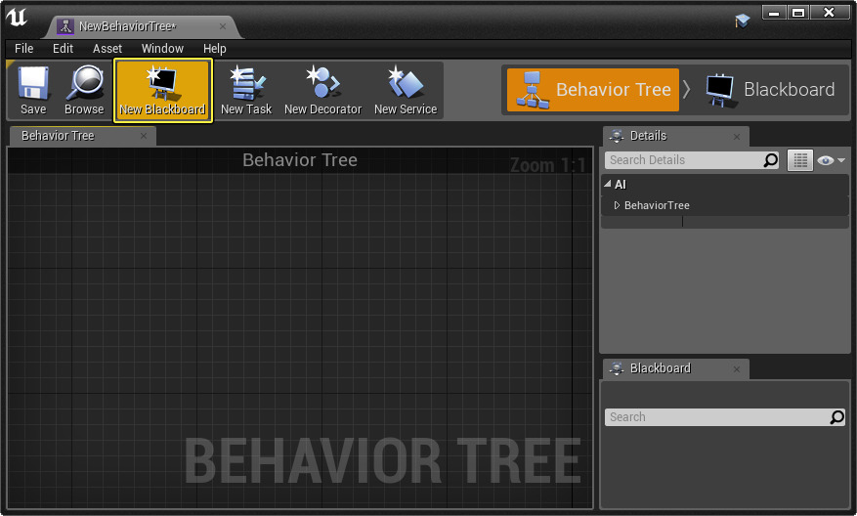Click the New Service icon
The height and width of the screenshot is (516, 857).
(x=405, y=90)
